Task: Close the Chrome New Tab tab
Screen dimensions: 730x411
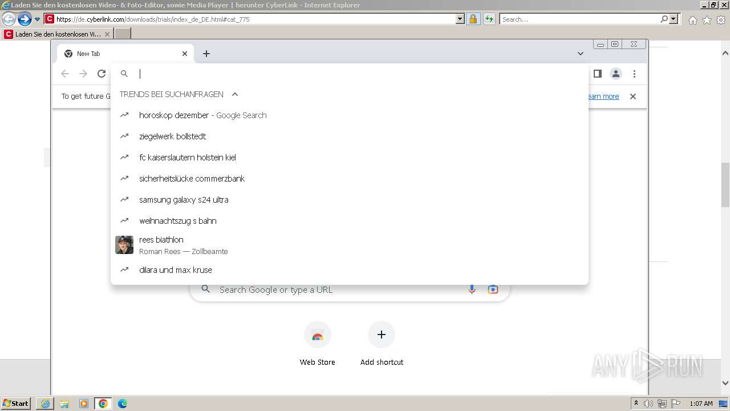Action: click(x=185, y=54)
